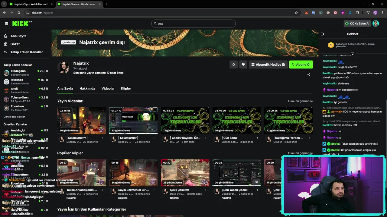
Task: Click the Abone Ol subscribe button
Action: click(x=301, y=64)
